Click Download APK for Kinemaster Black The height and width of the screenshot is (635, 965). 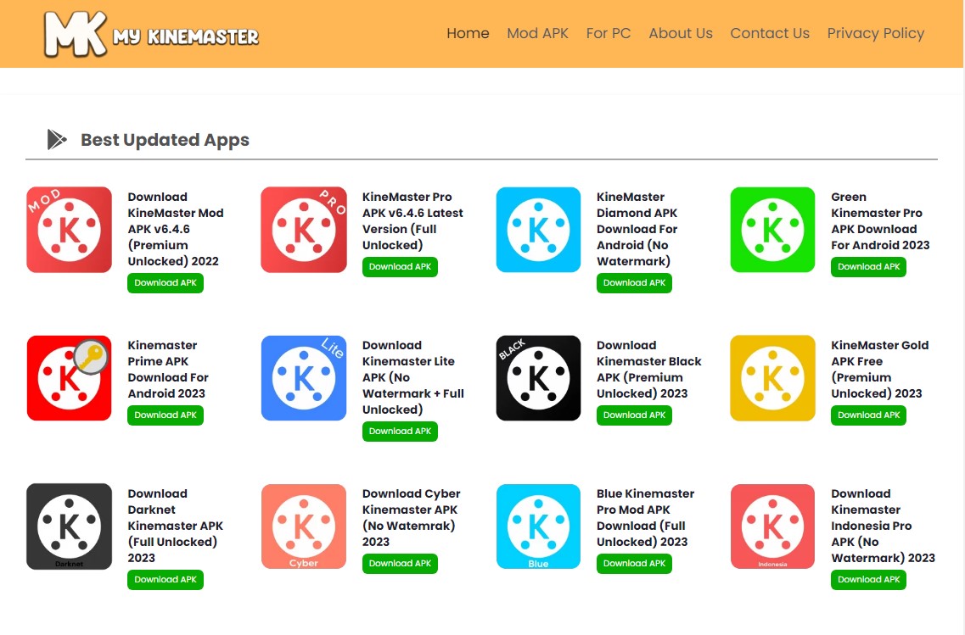pyautogui.click(x=634, y=415)
